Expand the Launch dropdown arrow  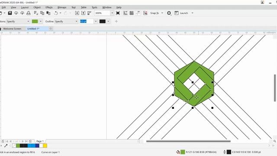pos(192,13)
